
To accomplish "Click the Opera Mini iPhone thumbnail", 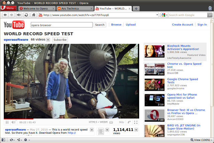I will [x=154, y=100].
